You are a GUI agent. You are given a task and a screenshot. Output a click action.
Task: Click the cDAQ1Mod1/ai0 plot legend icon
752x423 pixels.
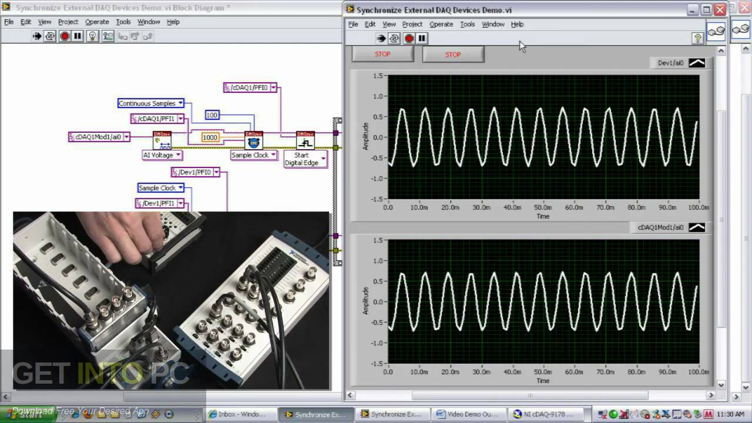pyautogui.click(x=697, y=227)
